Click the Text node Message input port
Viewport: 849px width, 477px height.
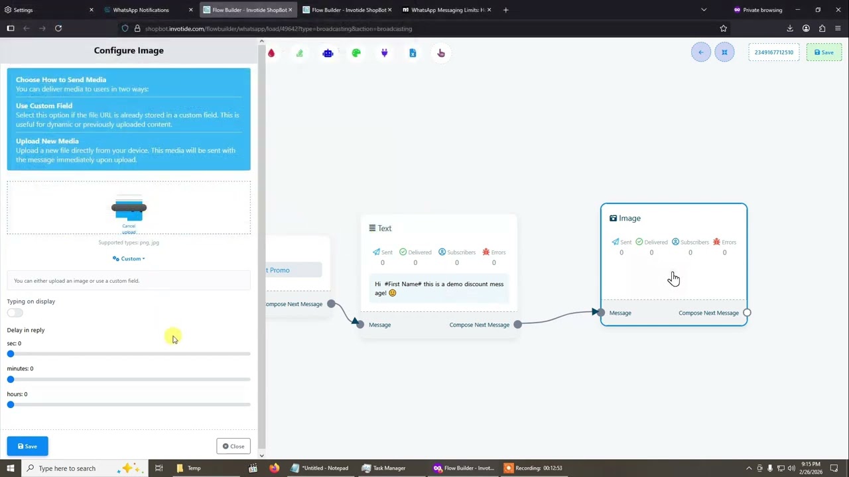tap(359, 325)
